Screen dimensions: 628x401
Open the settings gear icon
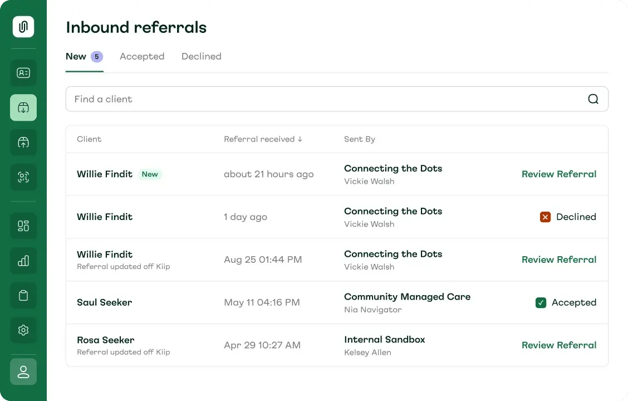[23, 330]
